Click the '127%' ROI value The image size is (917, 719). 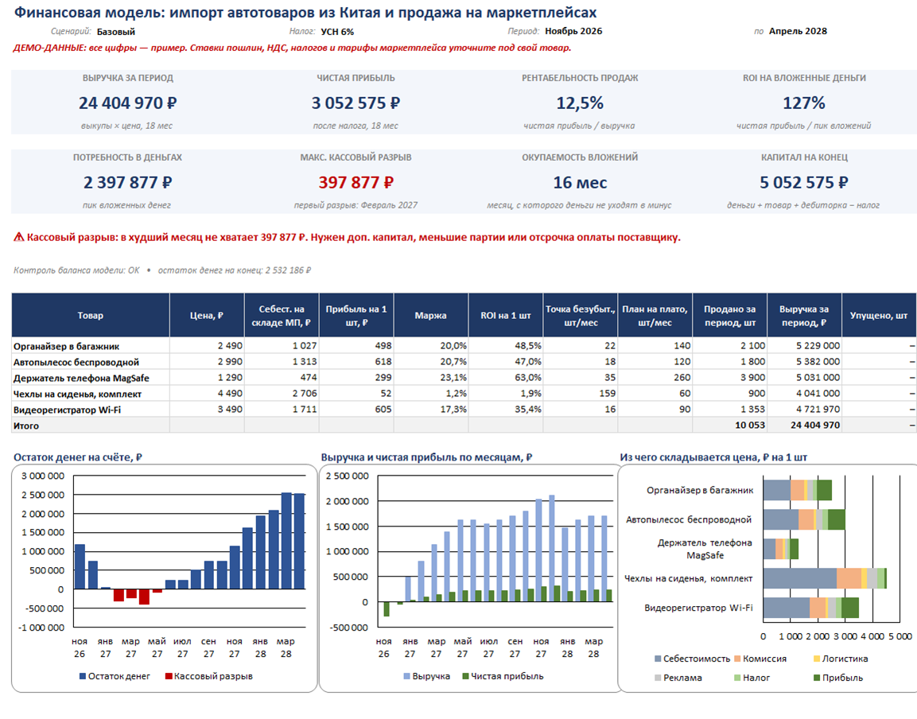pyautogui.click(x=803, y=103)
